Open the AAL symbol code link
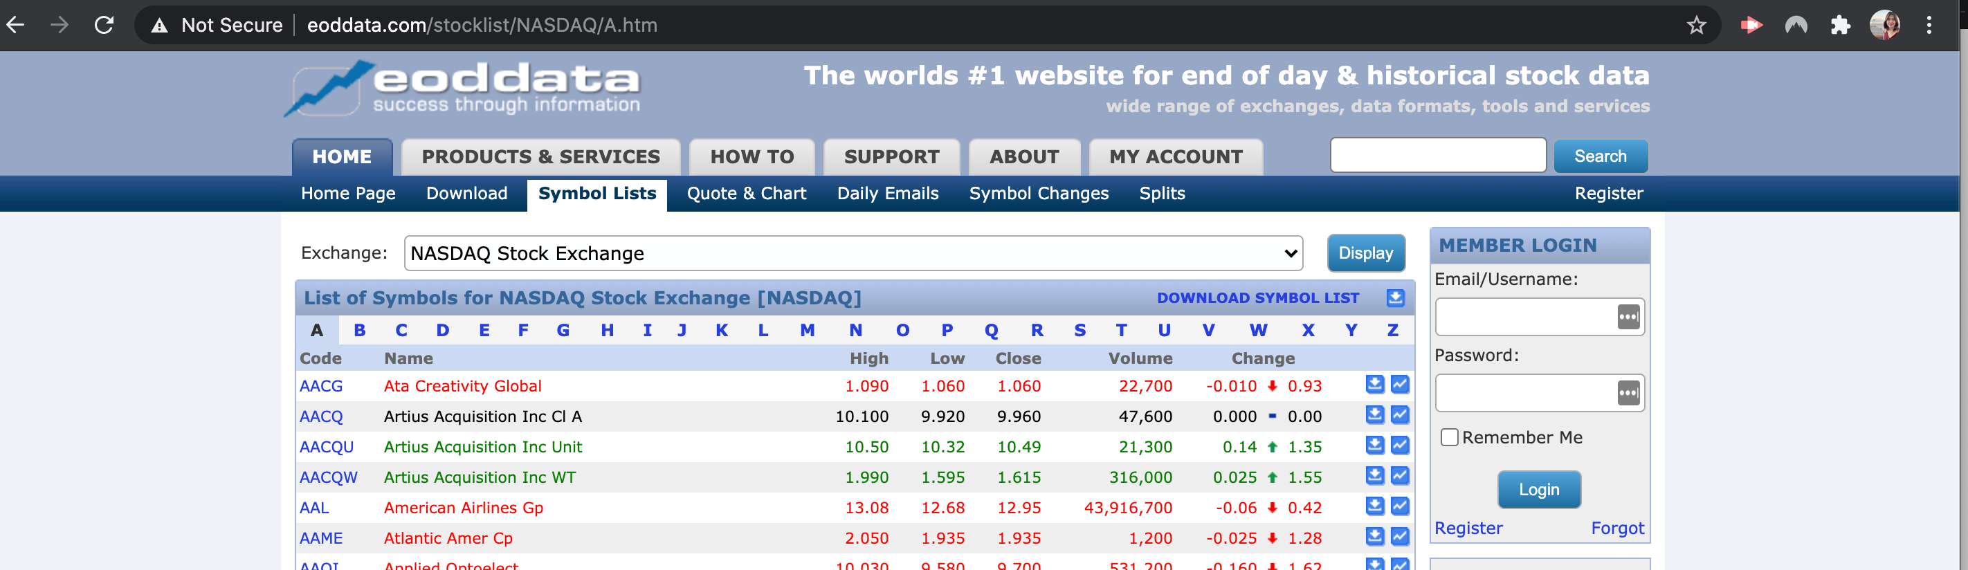The width and height of the screenshot is (1968, 570). pyautogui.click(x=314, y=507)
